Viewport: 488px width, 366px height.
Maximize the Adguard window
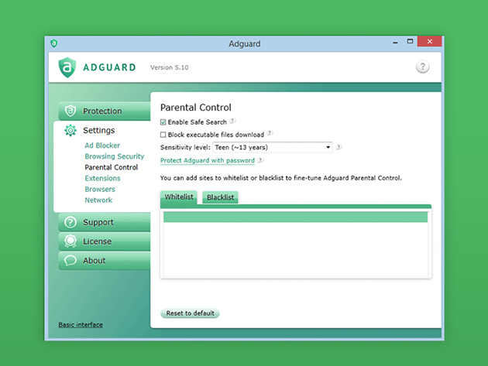pyautogui.click(x=410, y=41)
